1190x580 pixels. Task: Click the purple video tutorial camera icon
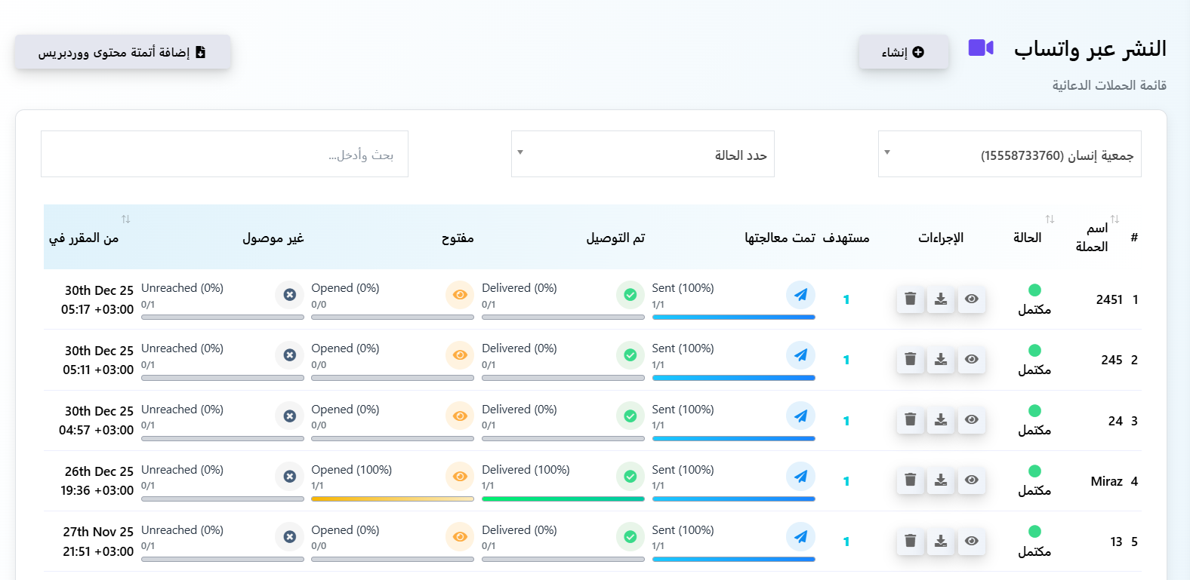pos(980,48)
